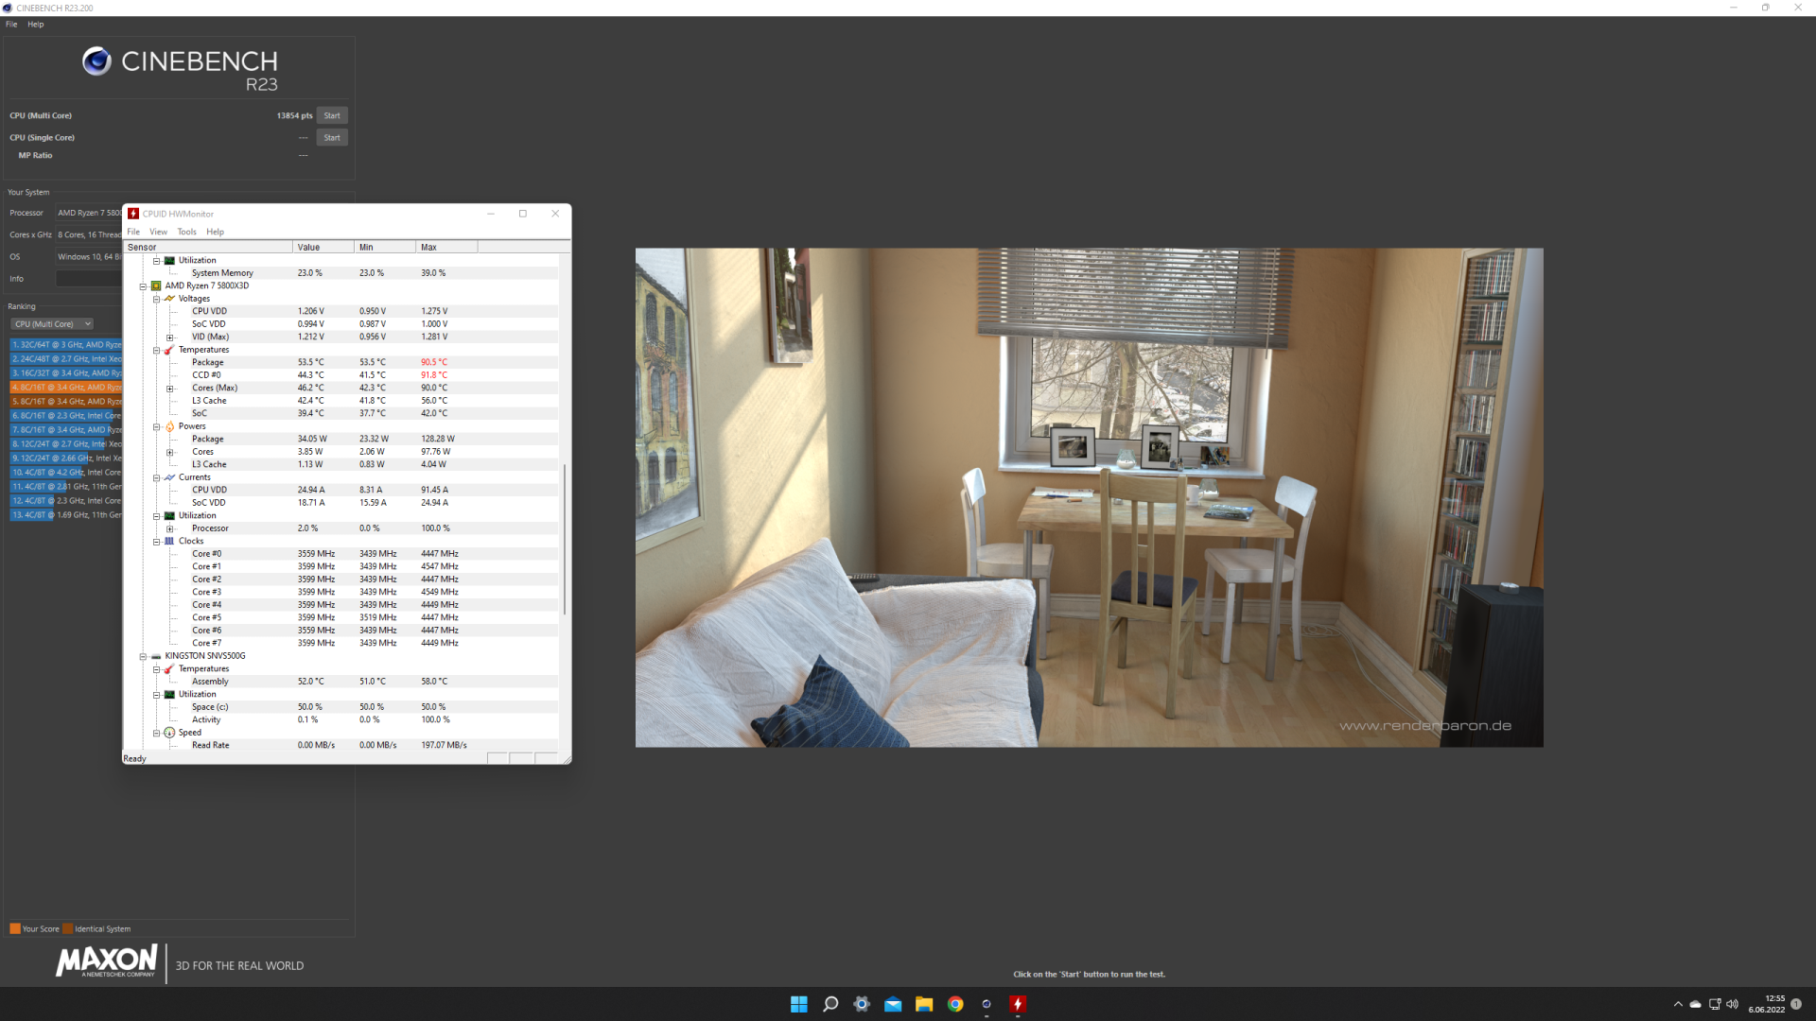Screen dimensions: 1816x1021
Task: Expand the Cores (Max) temperature row
Action: point(170,389)
